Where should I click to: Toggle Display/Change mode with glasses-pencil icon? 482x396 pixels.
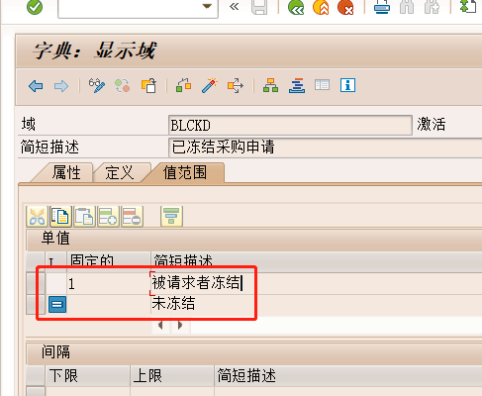[x=97, y=86]
